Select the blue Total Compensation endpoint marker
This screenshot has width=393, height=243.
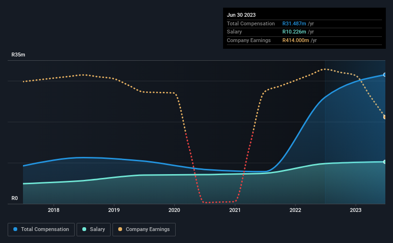385,75
